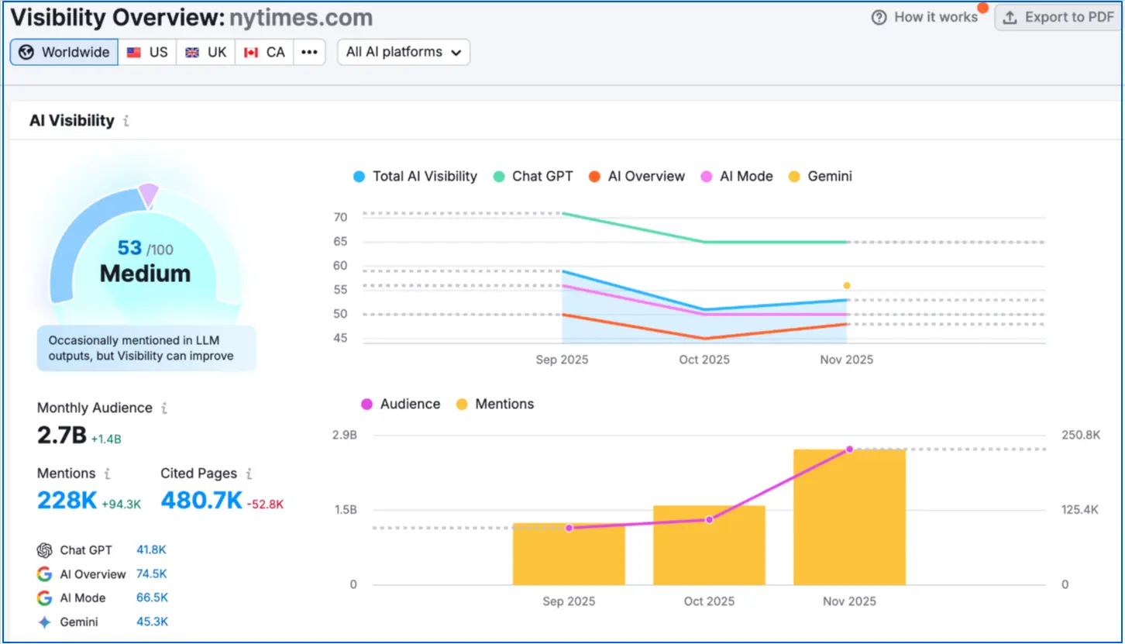Click the Oct 2025 audience data point

709,519
